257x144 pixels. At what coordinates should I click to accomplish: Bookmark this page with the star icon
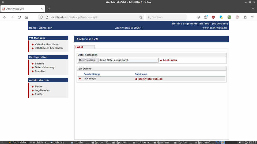pos(141,17)
